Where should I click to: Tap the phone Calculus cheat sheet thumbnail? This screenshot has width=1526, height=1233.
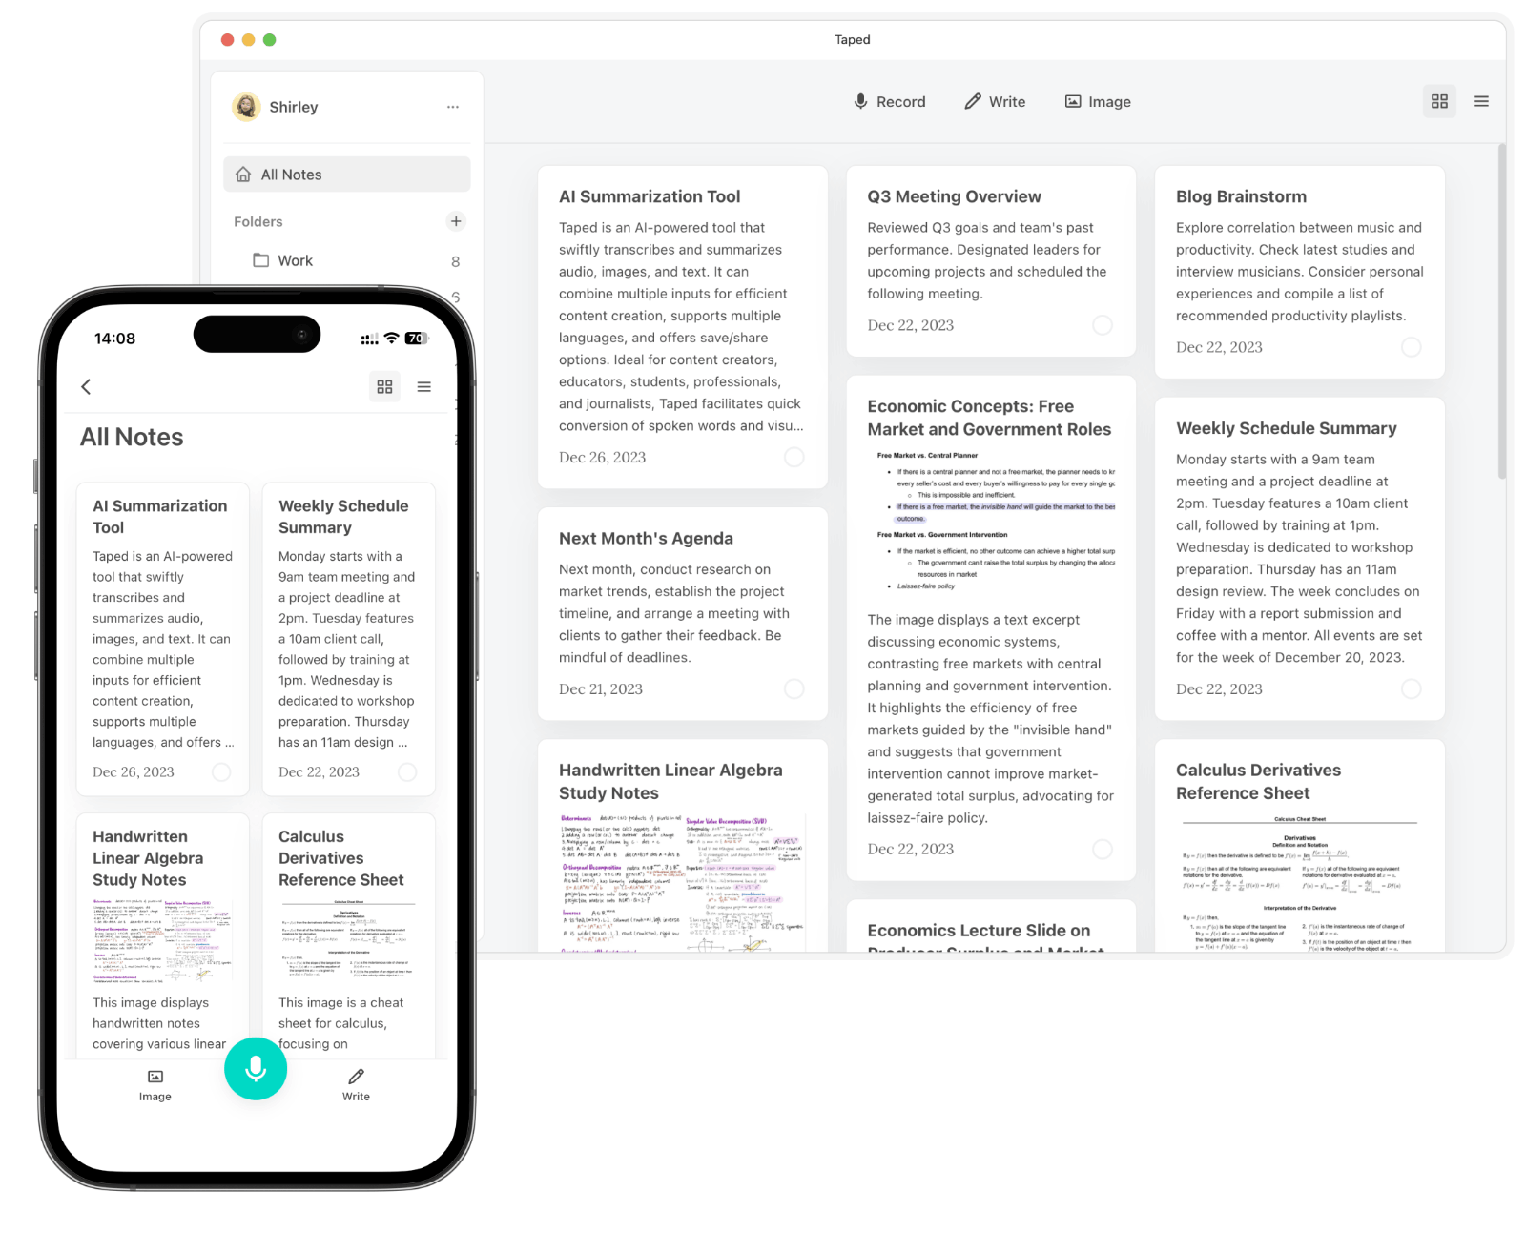pyautogui.click(x=347, y=941)
